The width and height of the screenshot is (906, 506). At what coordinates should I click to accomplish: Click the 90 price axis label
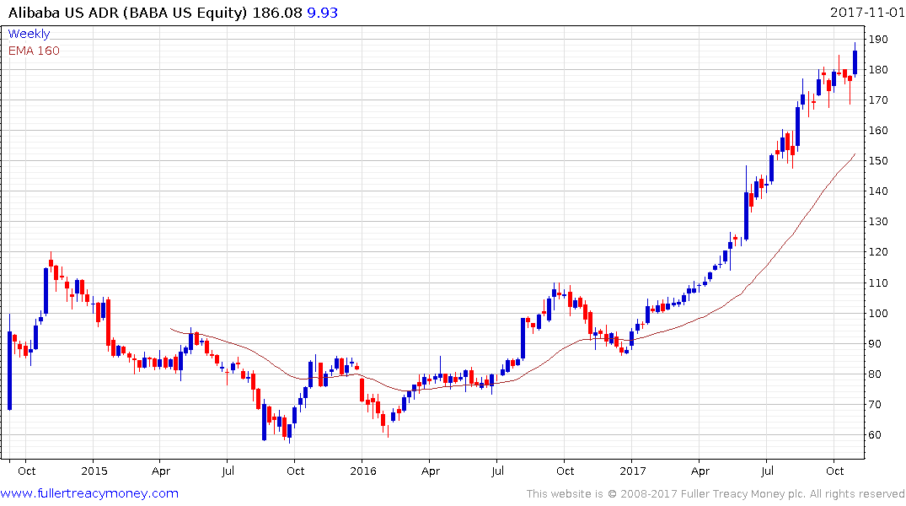[876, 343]
